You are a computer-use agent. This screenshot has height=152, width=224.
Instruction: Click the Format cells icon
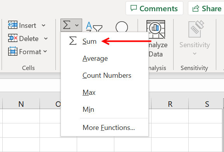tap(13, 51)
